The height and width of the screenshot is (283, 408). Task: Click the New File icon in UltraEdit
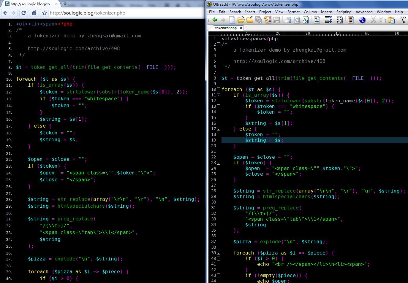[232, 20]
